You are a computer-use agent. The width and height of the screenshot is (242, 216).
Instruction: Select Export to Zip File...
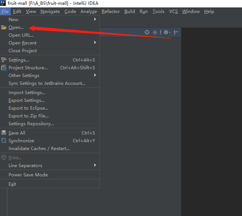[50, 116]
